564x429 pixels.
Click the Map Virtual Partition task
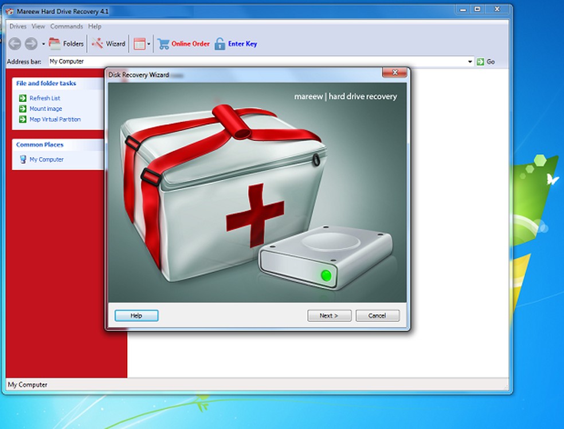click(x=55, y=119)
